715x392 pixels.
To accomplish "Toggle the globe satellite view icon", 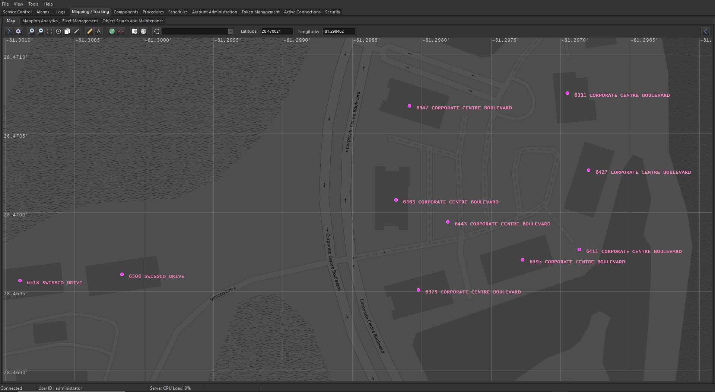I will click(x=143, y=31).
